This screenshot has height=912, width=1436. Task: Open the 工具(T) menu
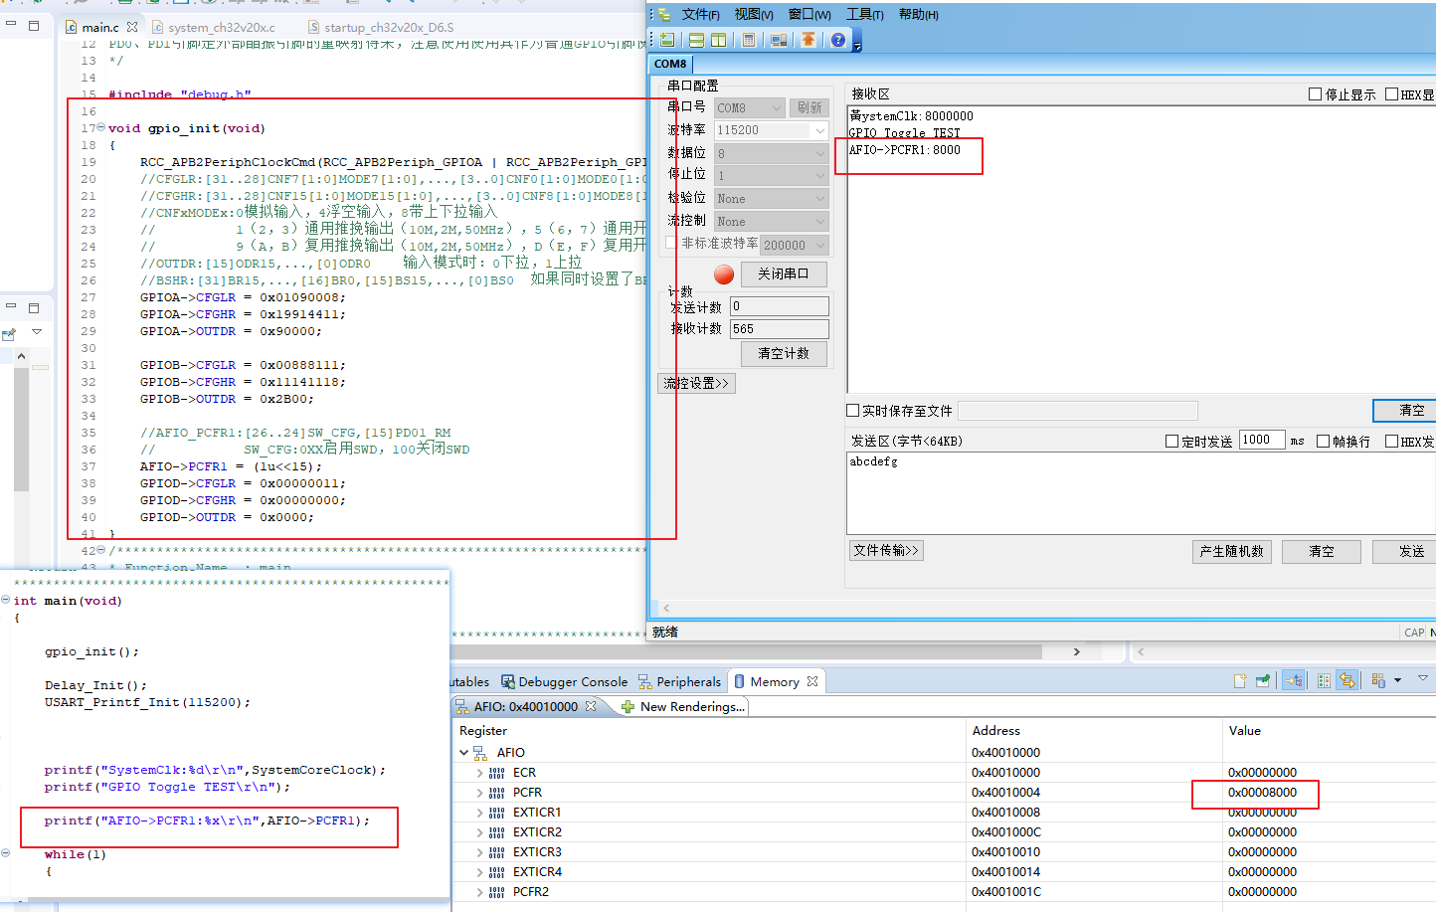pos(864,14)
